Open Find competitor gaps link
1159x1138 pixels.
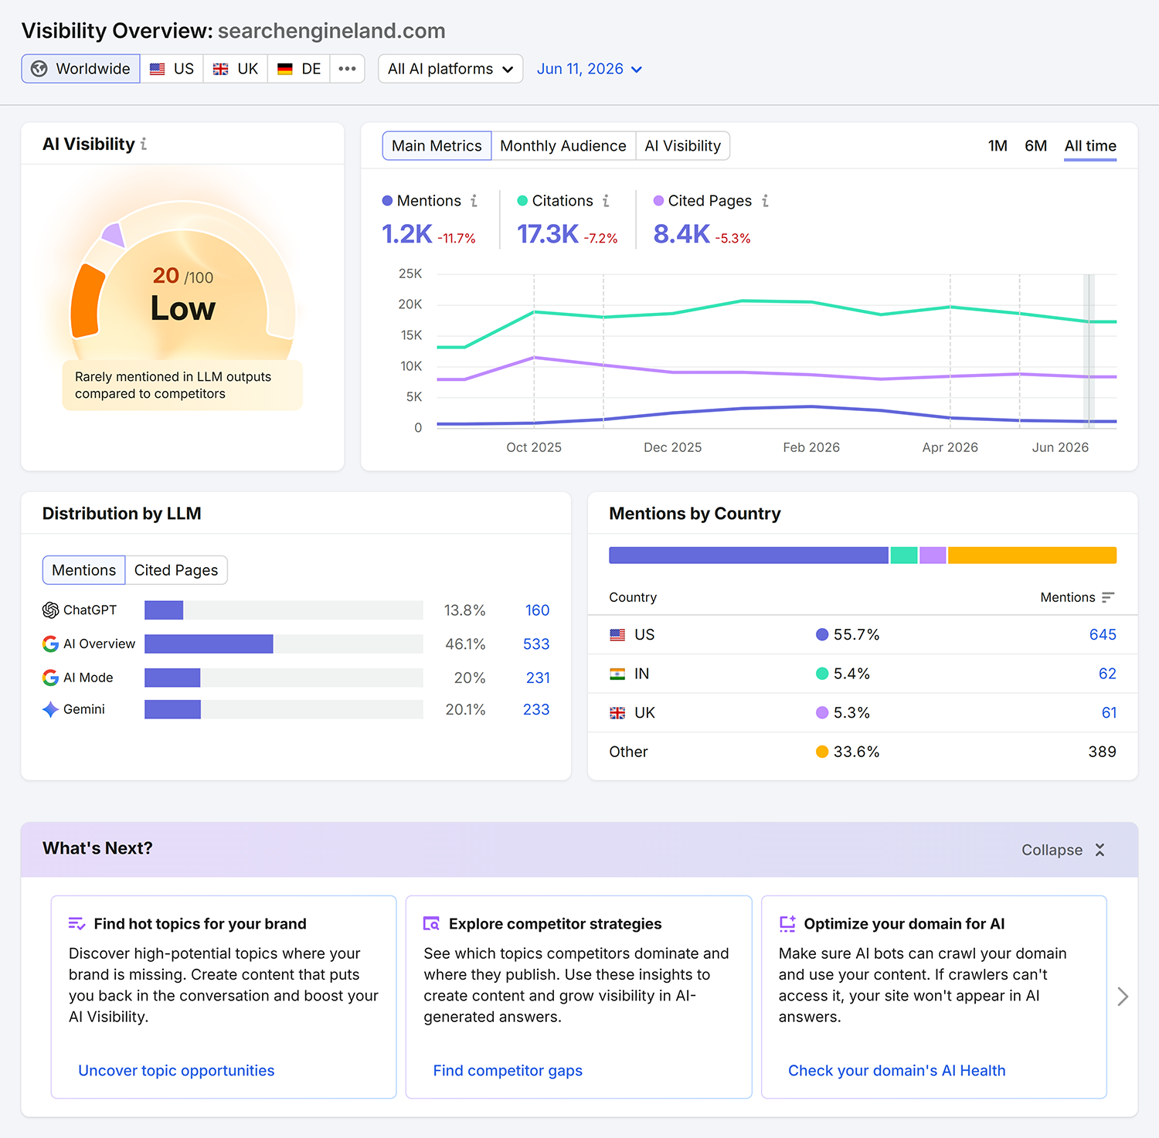pyautogui.click(x=508, y=1071)
